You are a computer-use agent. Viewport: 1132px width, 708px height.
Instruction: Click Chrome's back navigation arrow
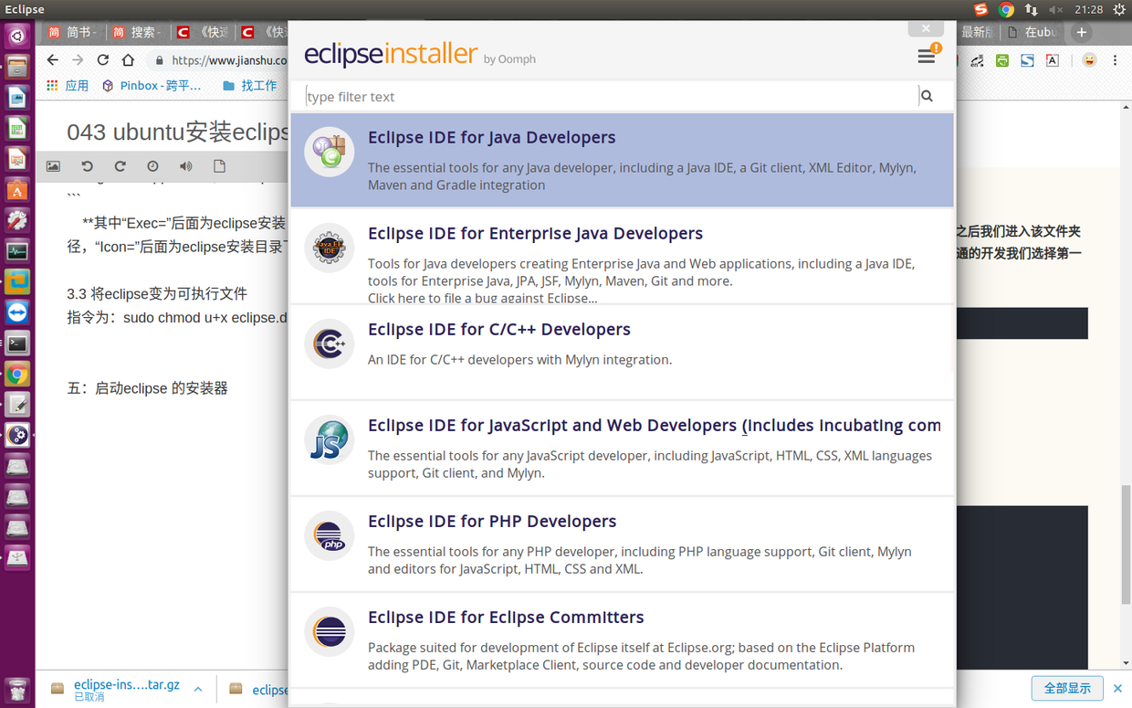click(x=52, y=60)
